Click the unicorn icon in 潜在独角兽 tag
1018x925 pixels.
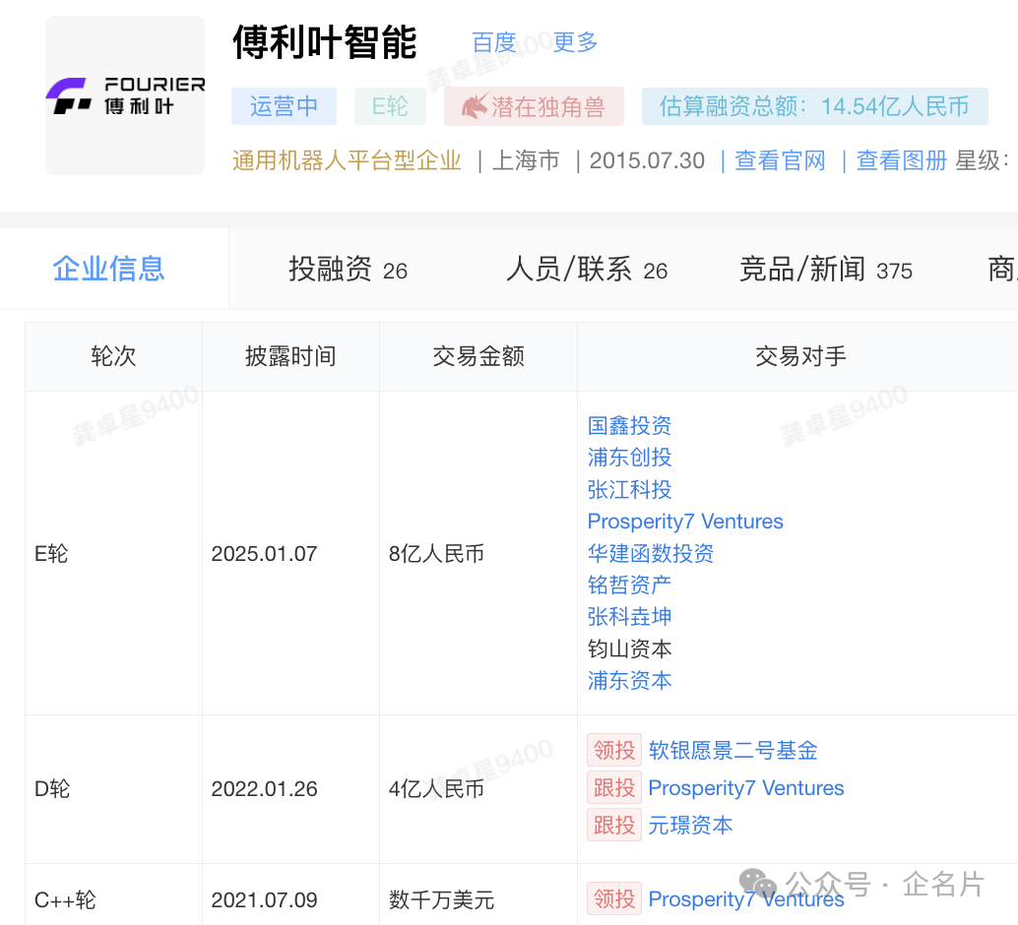(x=475, y=106)
